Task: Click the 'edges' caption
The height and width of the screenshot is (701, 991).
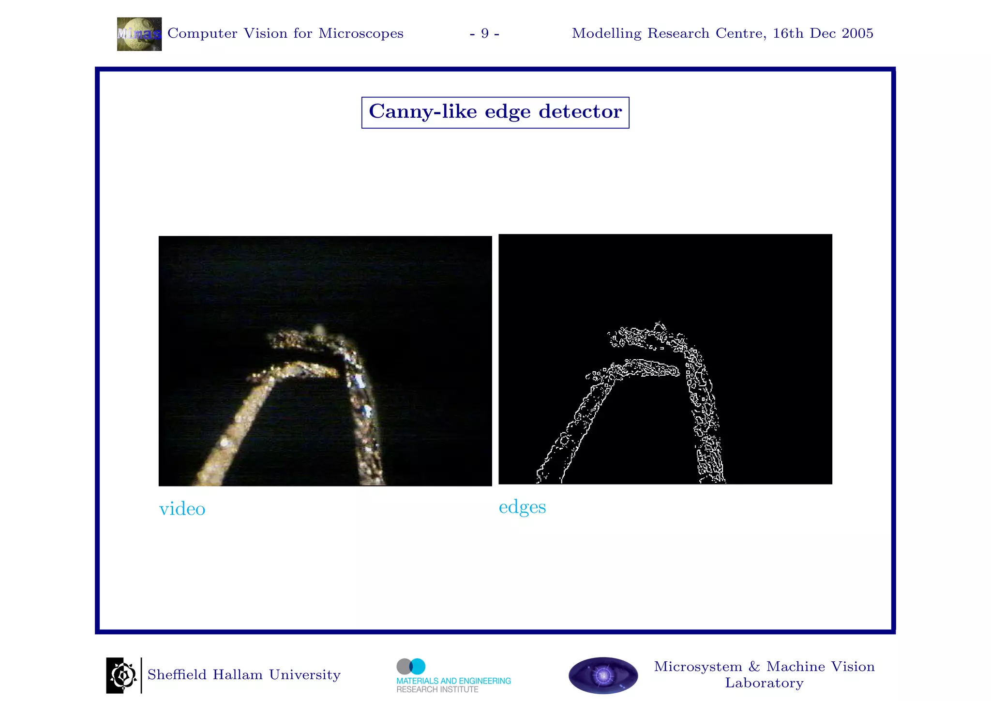Action: tap(522, 507)
